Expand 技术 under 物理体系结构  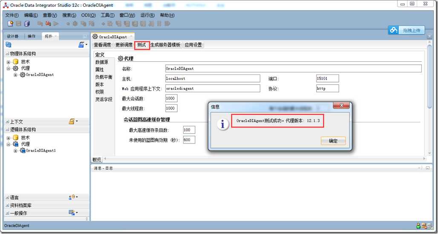[9, 62]
